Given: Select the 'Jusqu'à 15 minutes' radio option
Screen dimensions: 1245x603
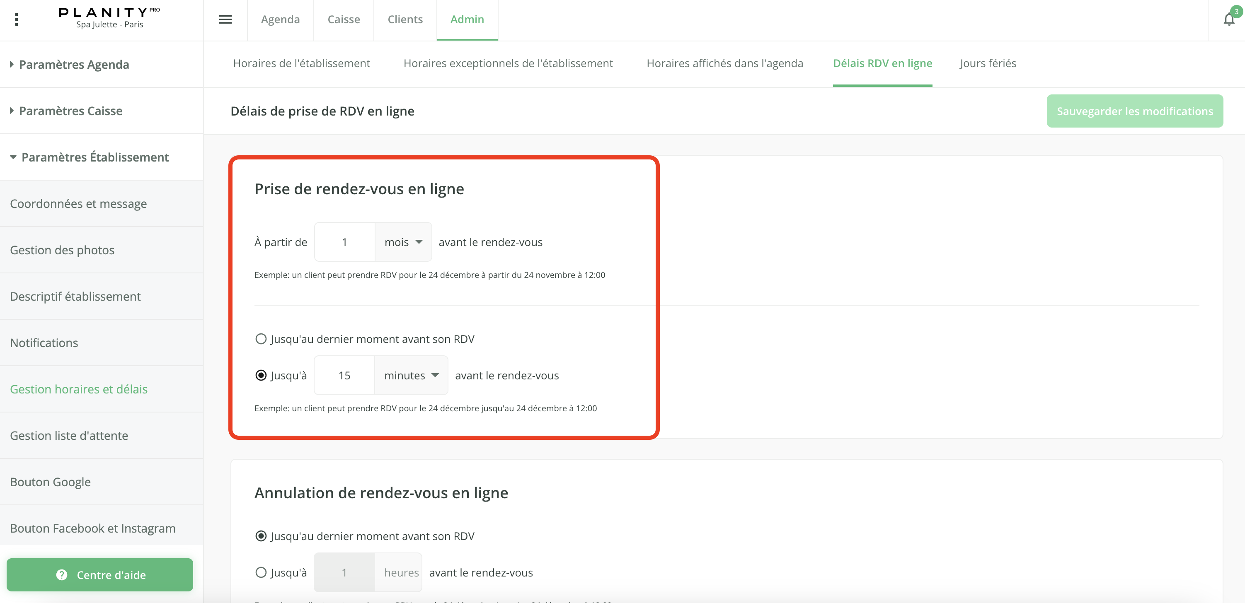Looking at the screenshot, I should (261, 375).
